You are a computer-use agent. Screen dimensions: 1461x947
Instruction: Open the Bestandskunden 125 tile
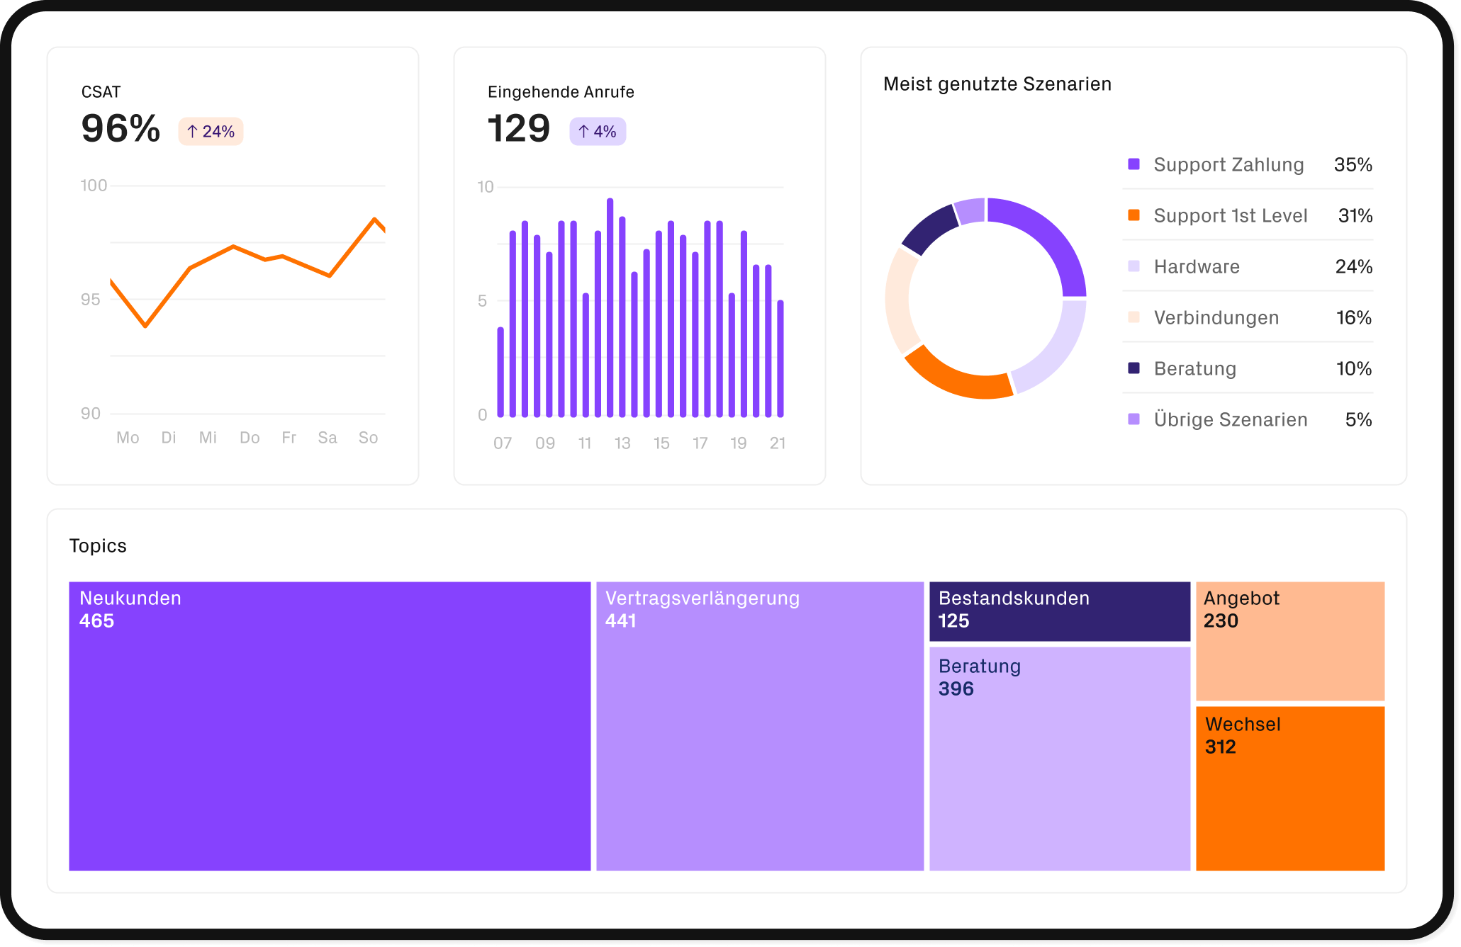[1060, 611]
